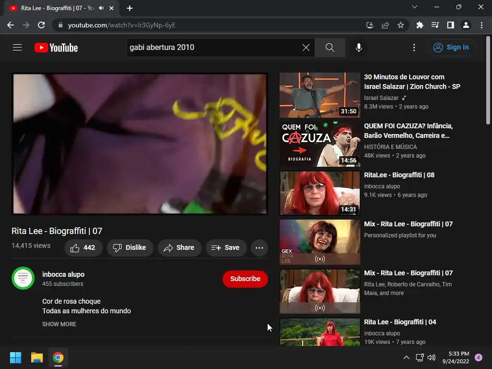Open the clock showing 5:33 PM

456,357
